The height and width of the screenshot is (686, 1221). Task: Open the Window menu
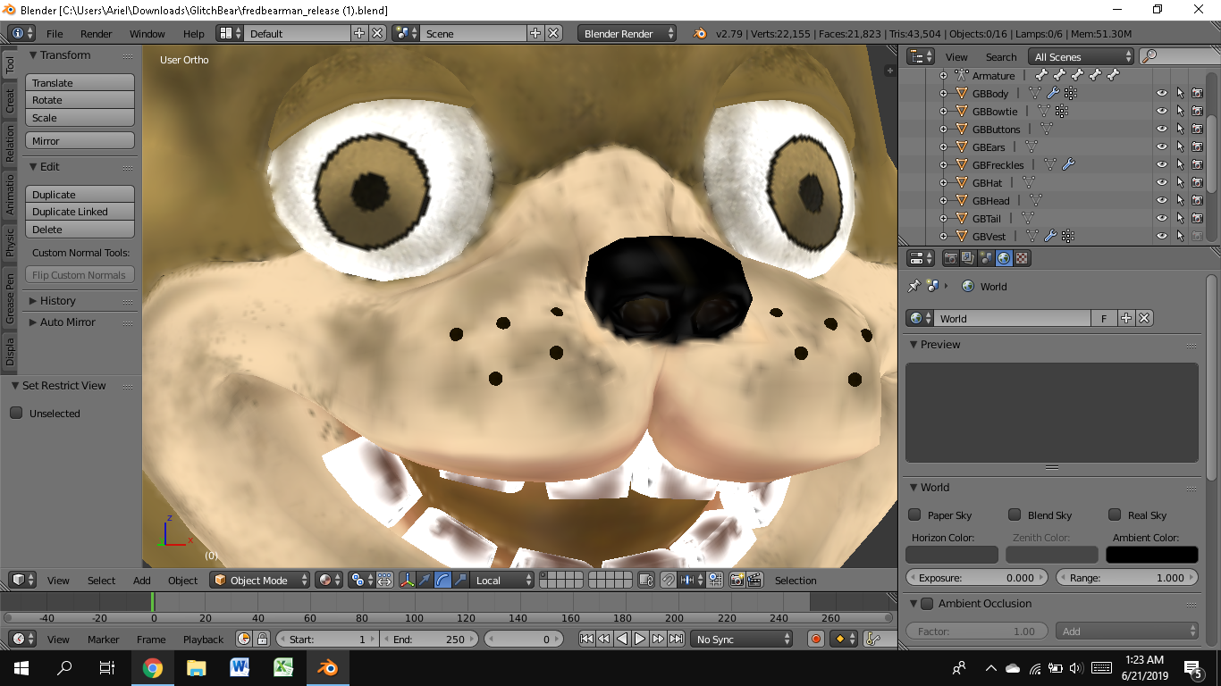click(x=147, y=34)
